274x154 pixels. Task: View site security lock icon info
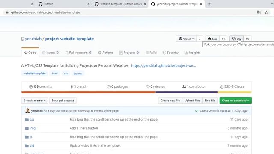pyautogui.click(x=7, y=12)
